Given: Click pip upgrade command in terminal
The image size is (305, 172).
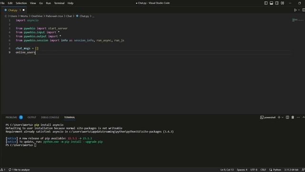Looking at the screenshot, I should click(x=73, y=142).
